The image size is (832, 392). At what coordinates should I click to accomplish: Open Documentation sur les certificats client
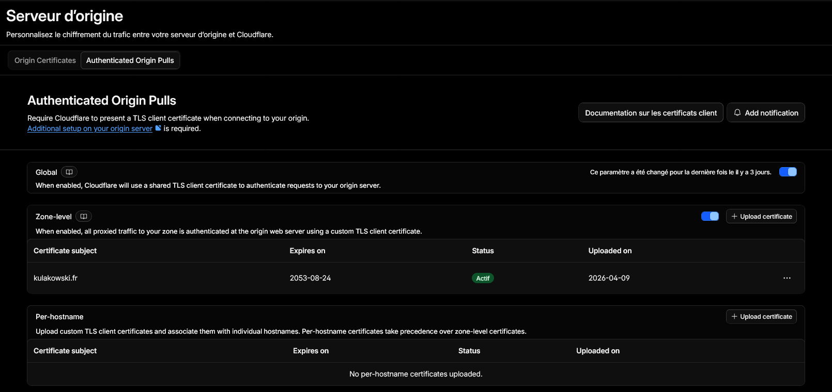(651, 113)
